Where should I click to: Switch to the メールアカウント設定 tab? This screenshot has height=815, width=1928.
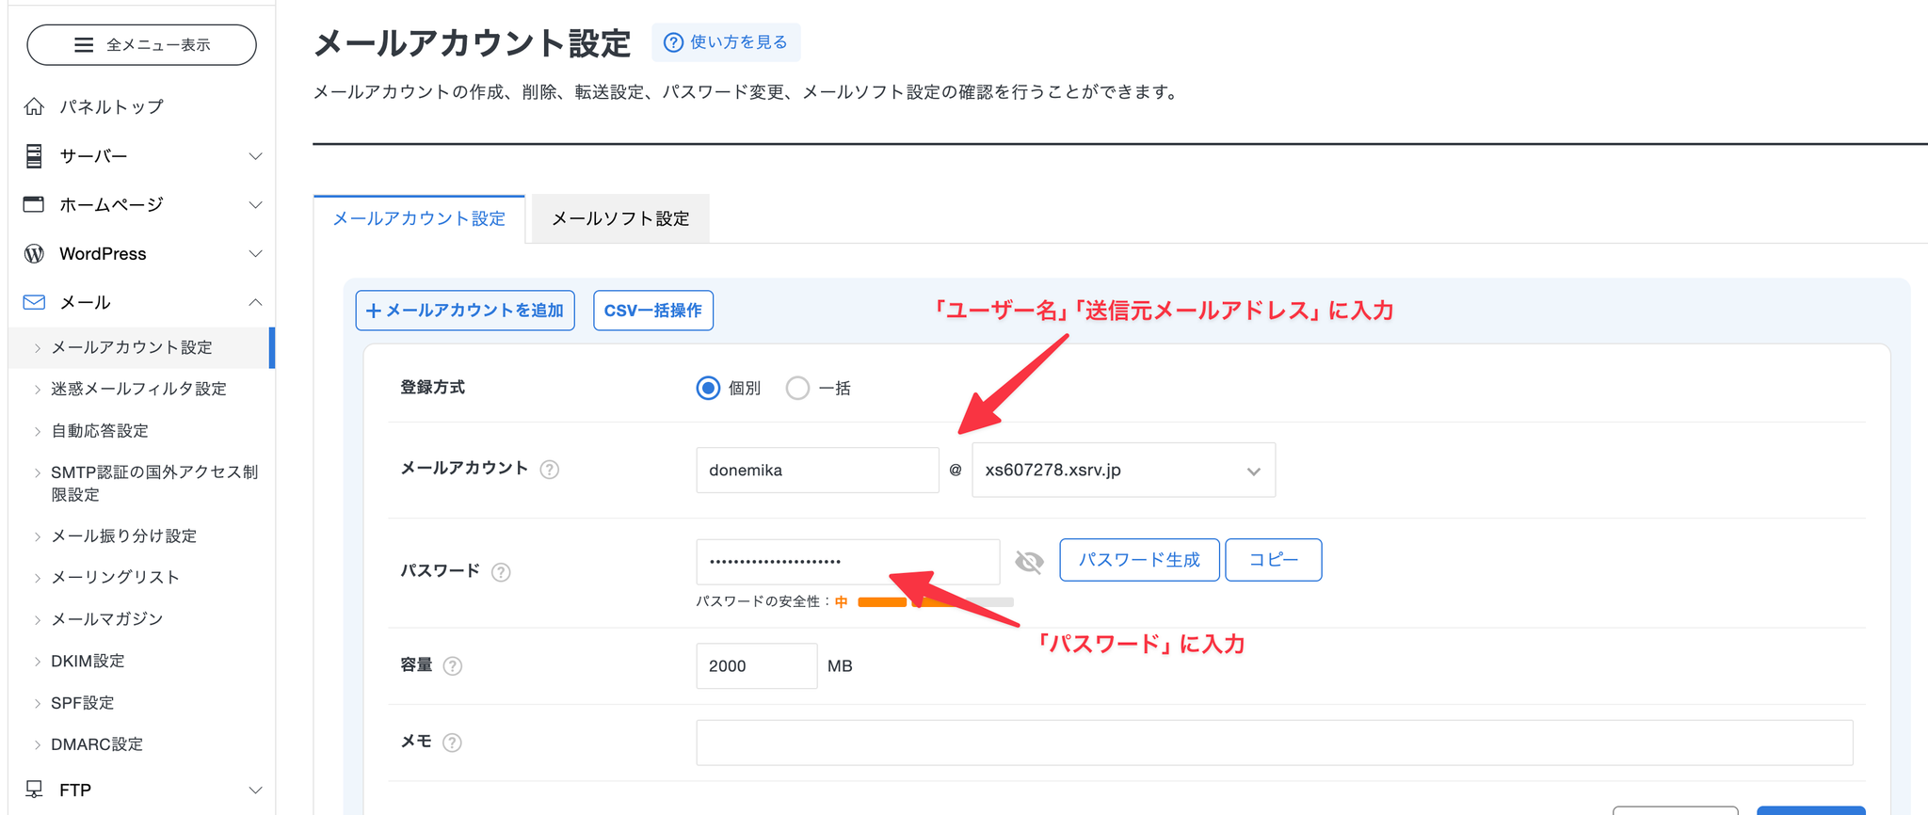tap(419, 218)
